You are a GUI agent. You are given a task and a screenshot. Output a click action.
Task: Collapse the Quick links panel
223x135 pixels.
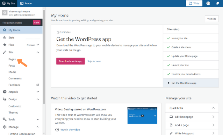(x=213, y=108)
